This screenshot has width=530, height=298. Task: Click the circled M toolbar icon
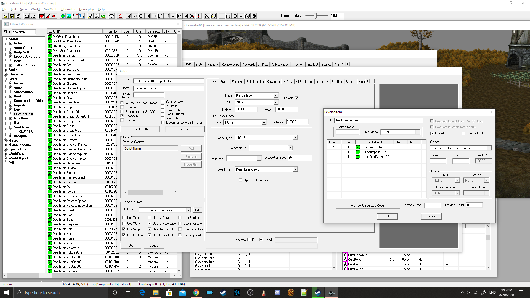point(141,16)
